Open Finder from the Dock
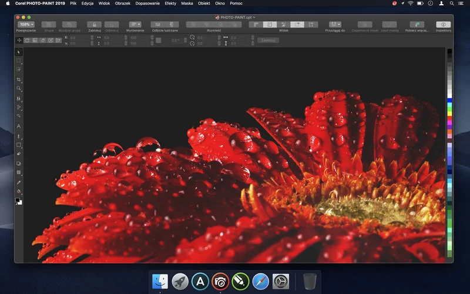Image resolution: width=470 pixels, height=294 pixels. (x=160, y=282)
